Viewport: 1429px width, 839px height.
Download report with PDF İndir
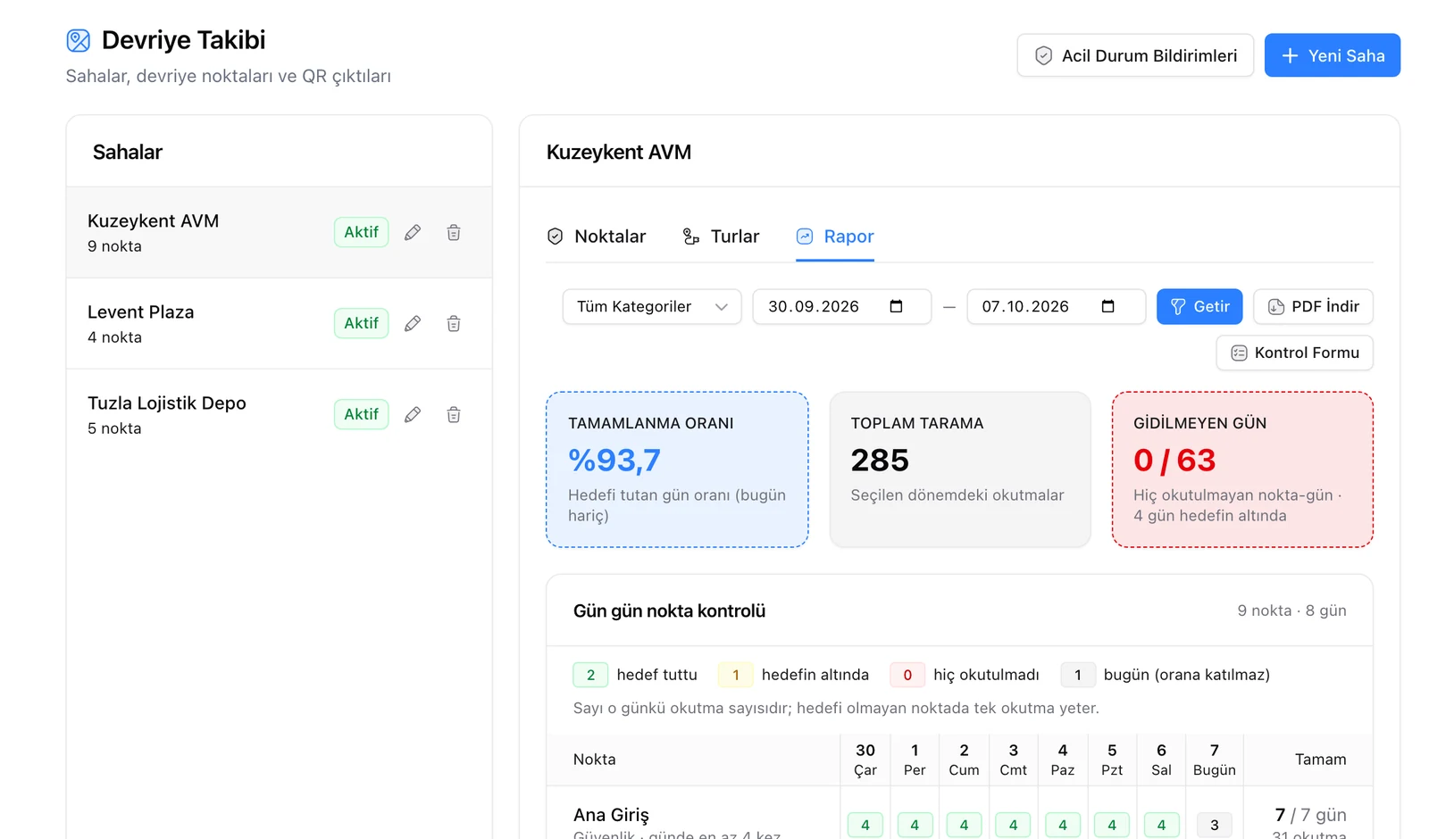1313,306
